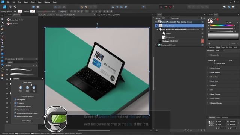Viewport: 240px width, 135px height.
Task: Enable the Gaussian Blur effect checkbox
Action: click(x=210, y=55)
